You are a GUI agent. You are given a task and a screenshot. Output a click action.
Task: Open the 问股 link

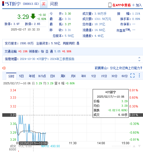[54, 4]
